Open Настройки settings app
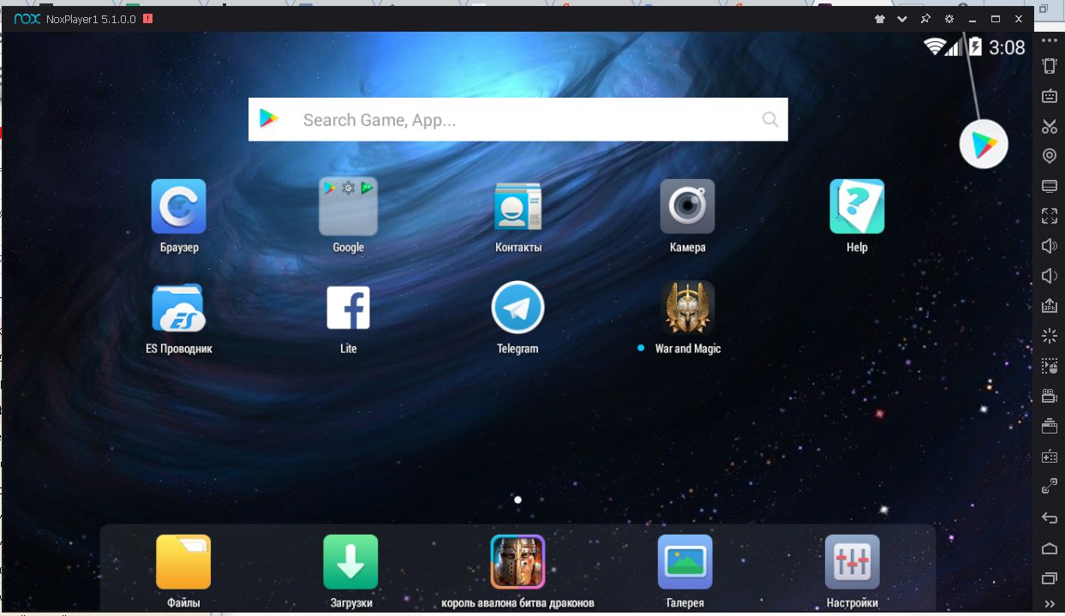Image resolution: width=1065 pixels, height=616 pixels. tap(852, 562)
